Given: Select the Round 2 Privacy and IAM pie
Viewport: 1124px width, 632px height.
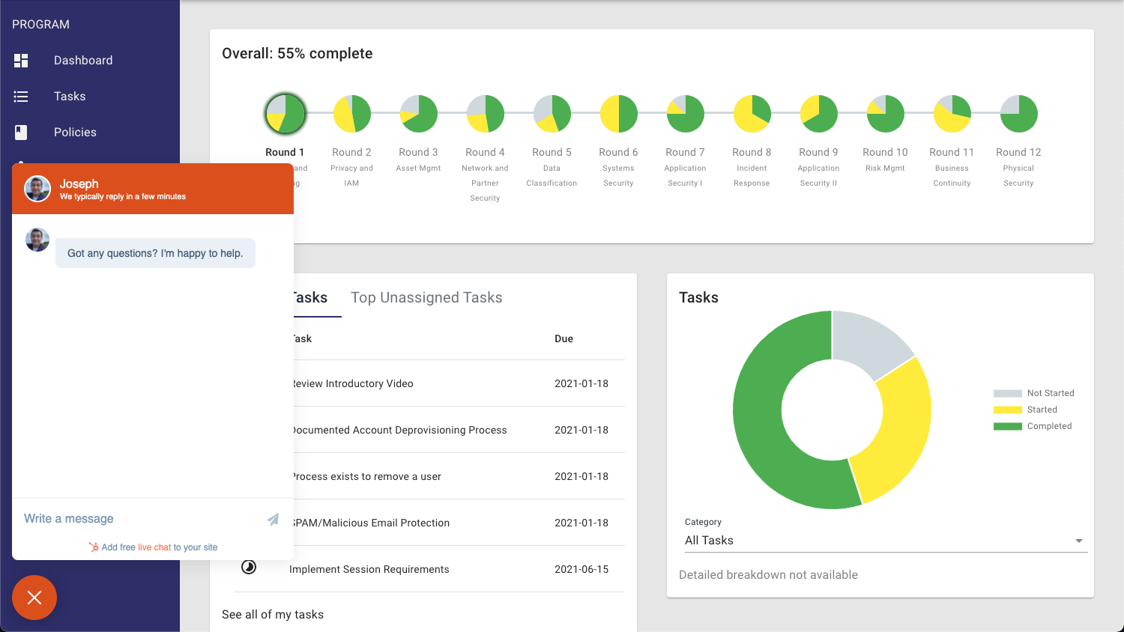Looking at the screenshot, I should [x=352, y=114].
